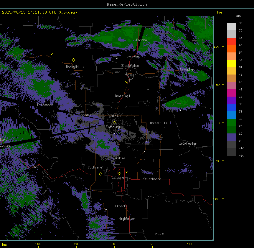Screen dimensions: 254x248
Task: Click the white asterisk marker northeast of Innisfail
Action: click(148, 89)
